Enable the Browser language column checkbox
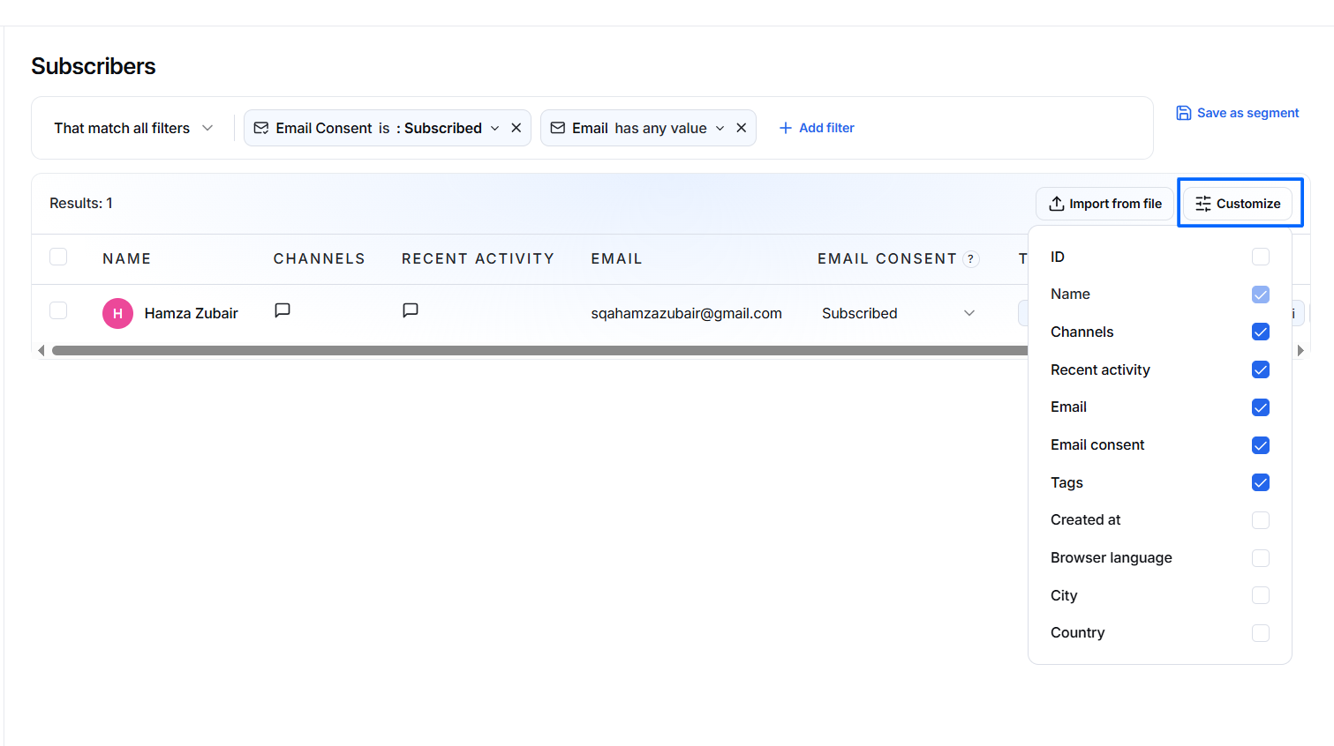Viewport: 1334px width, 746px height. (1261, 558)
